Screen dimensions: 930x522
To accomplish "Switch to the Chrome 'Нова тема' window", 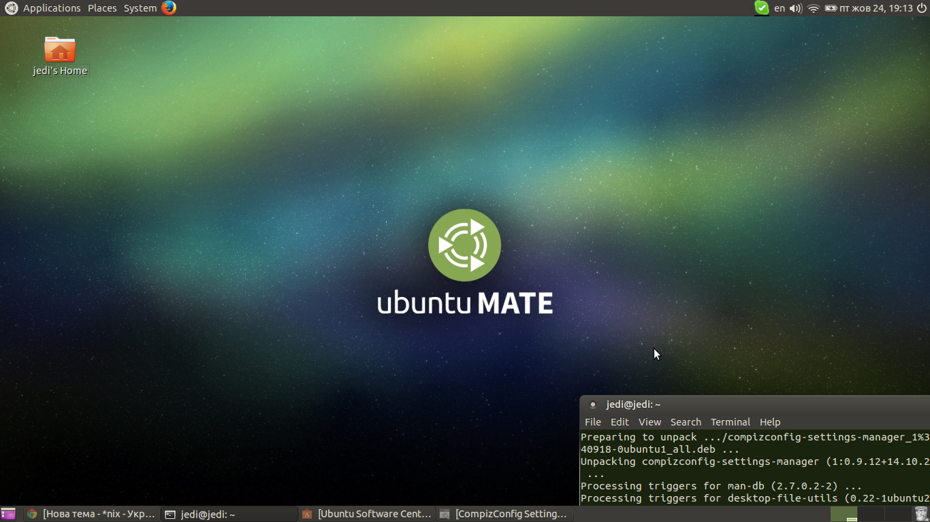I will tap(91, 514).
